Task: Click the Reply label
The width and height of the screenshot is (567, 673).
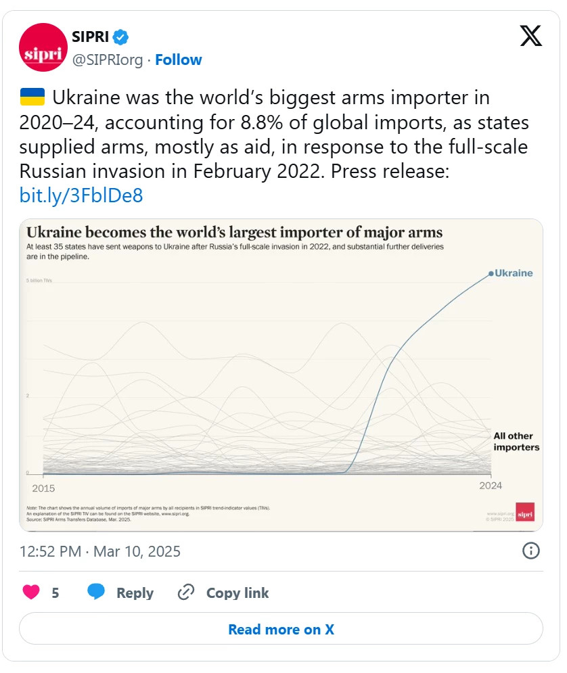Action: [135, 593]
